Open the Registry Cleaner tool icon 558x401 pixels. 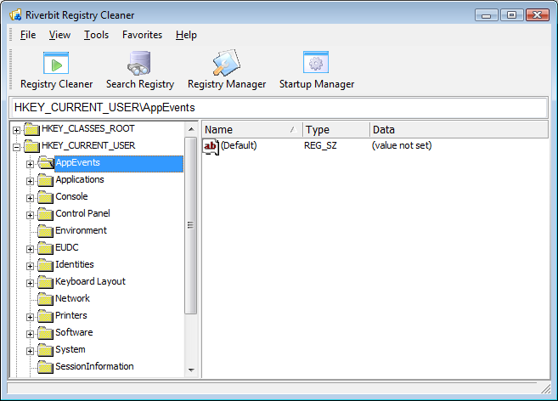[x=56, y=63]
